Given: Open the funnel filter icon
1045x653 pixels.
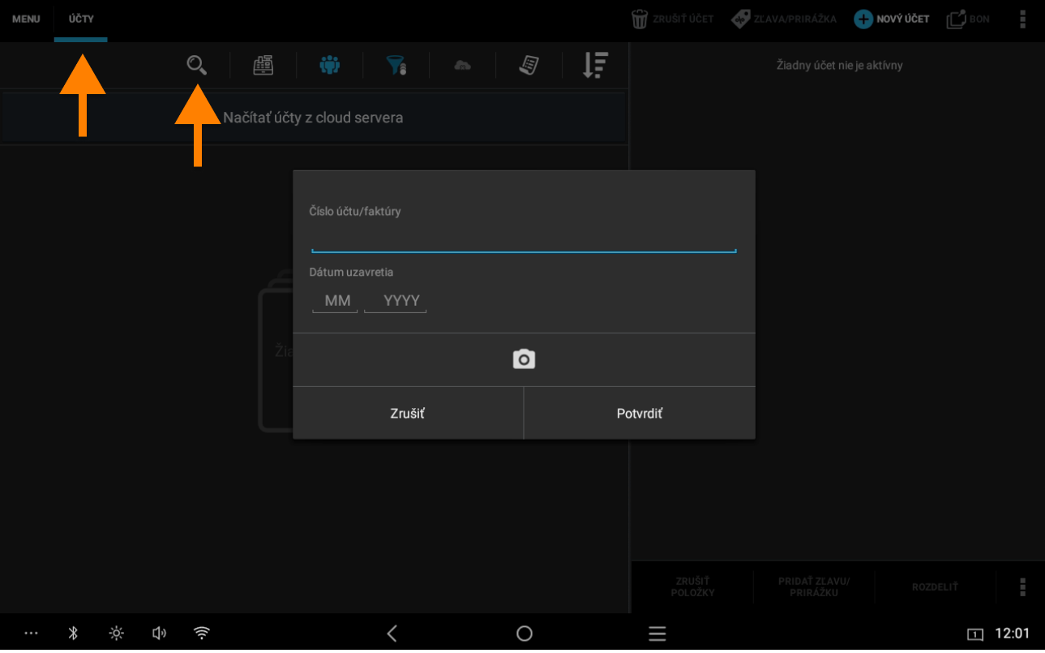Looking at the screenshot, I should coord(396,65).
